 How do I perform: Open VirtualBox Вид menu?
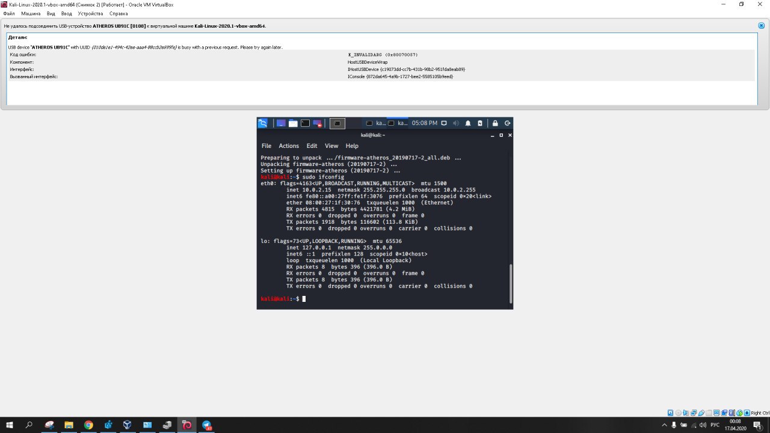51,13
